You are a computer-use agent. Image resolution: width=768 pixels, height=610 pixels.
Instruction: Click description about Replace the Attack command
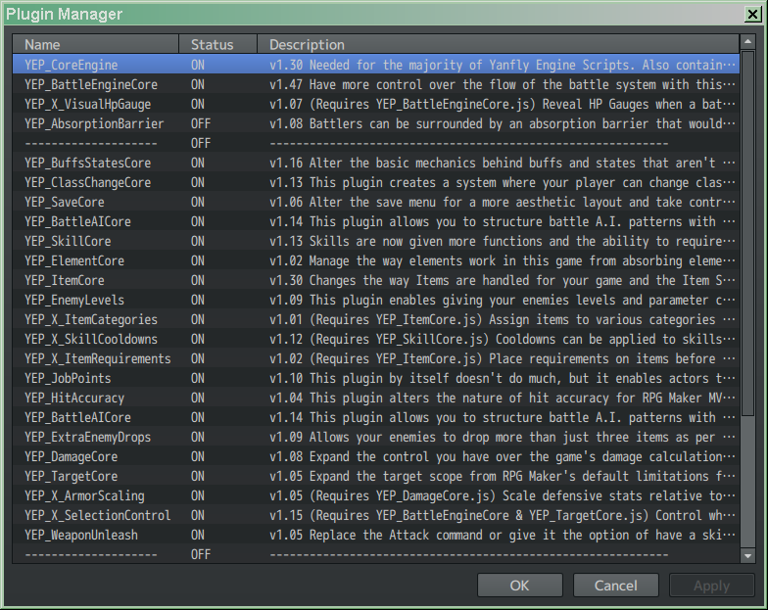click(x=502, y=535)
